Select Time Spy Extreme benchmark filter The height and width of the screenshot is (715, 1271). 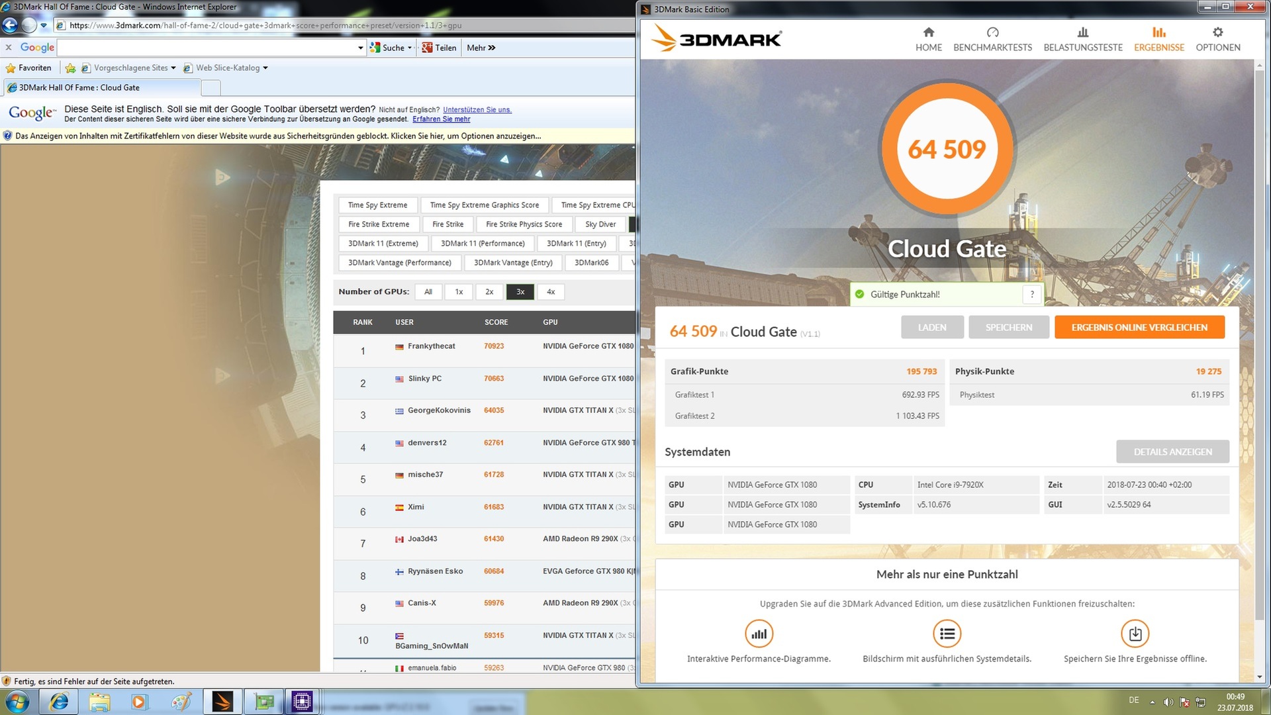coord(377,205)
